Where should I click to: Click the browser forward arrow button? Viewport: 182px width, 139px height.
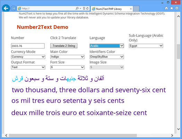[13, 8]
